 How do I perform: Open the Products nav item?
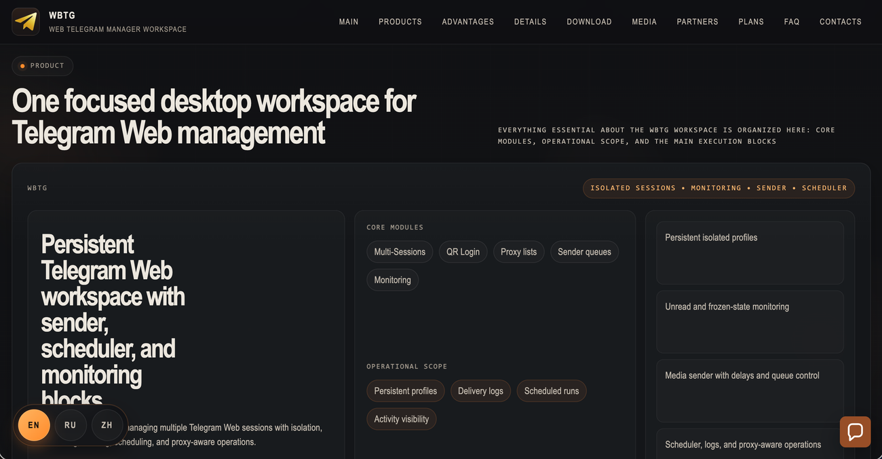pyautogui.click(x=400, y=22)
